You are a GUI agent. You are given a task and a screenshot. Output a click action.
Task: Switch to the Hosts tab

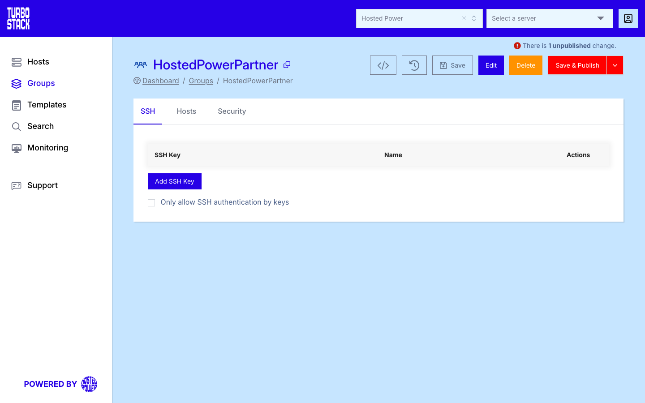click(186, 111)
